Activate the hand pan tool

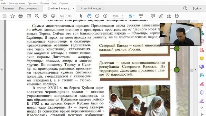(x=89, y=16)
